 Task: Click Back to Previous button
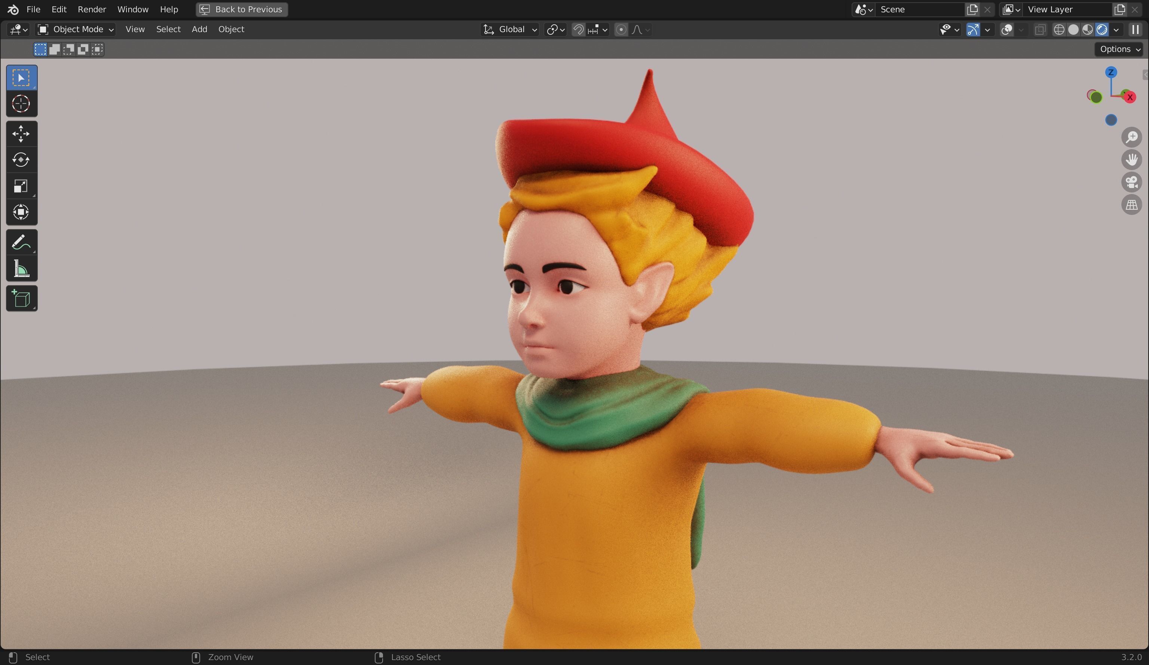pos(242,10)
